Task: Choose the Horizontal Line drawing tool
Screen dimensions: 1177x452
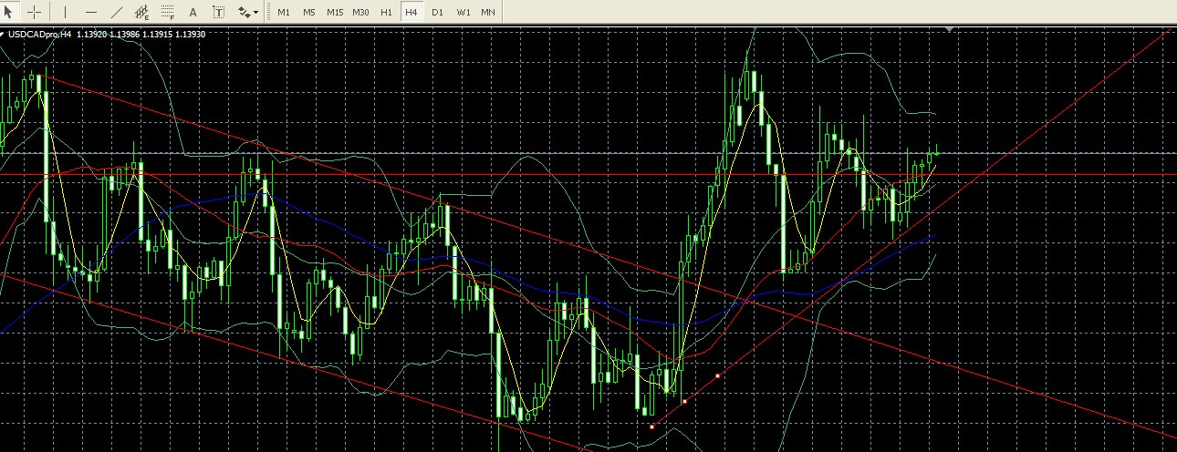Action: 91,12
